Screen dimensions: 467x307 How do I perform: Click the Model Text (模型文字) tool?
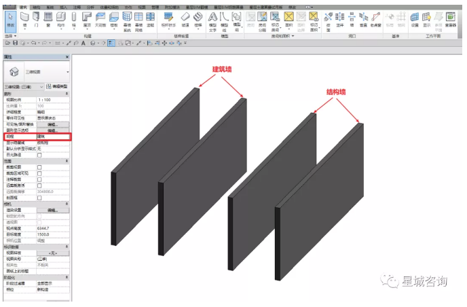click(212, 22)
